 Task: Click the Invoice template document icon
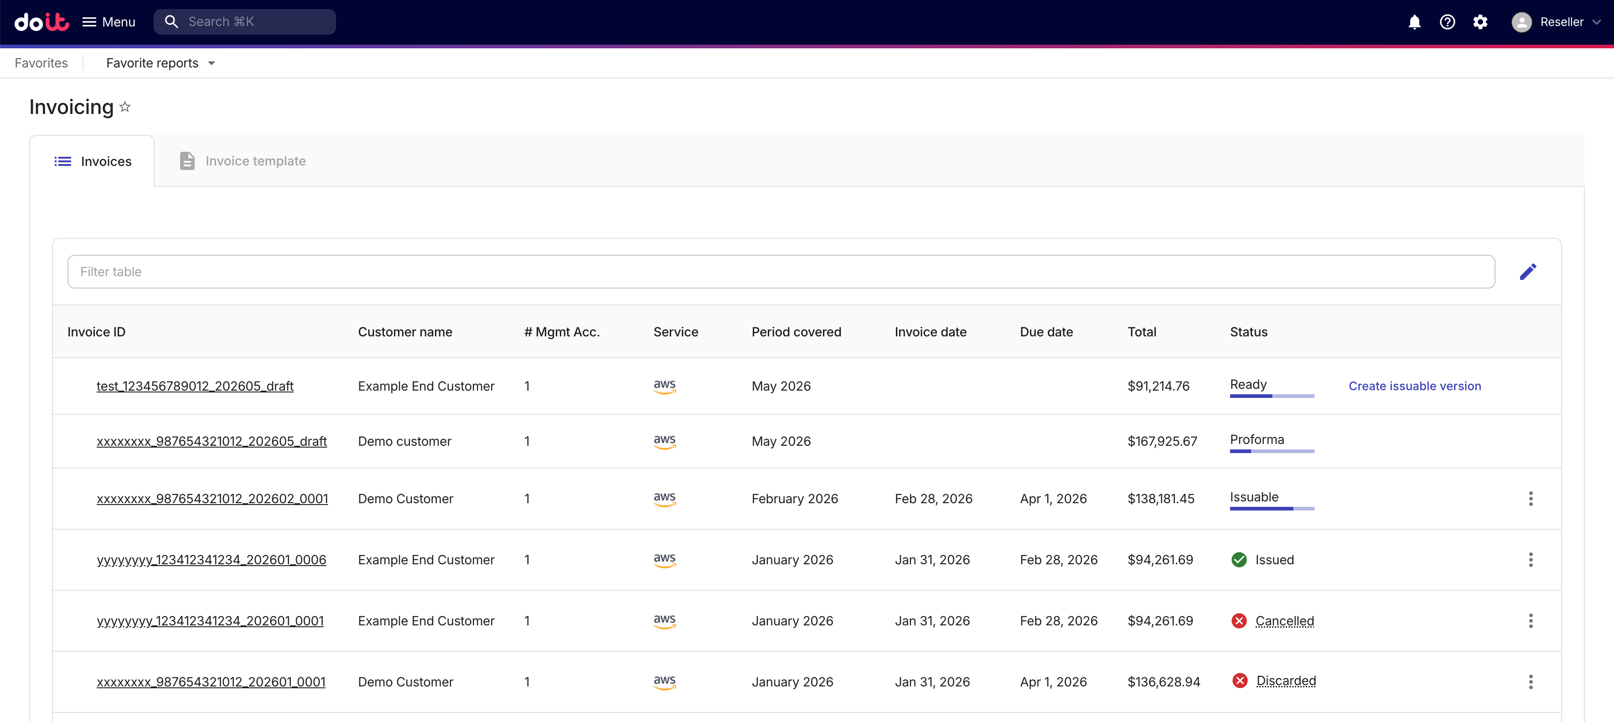click(187, 161)
